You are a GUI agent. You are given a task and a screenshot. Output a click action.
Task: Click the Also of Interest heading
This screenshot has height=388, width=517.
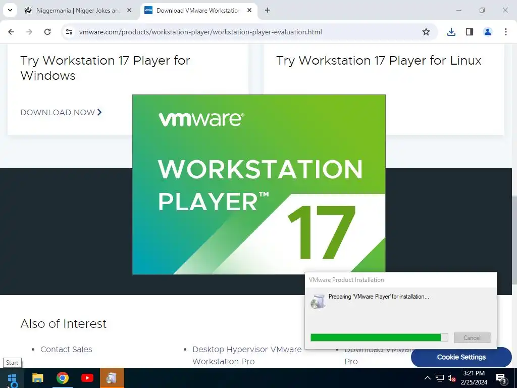click(x=63, y=324)
